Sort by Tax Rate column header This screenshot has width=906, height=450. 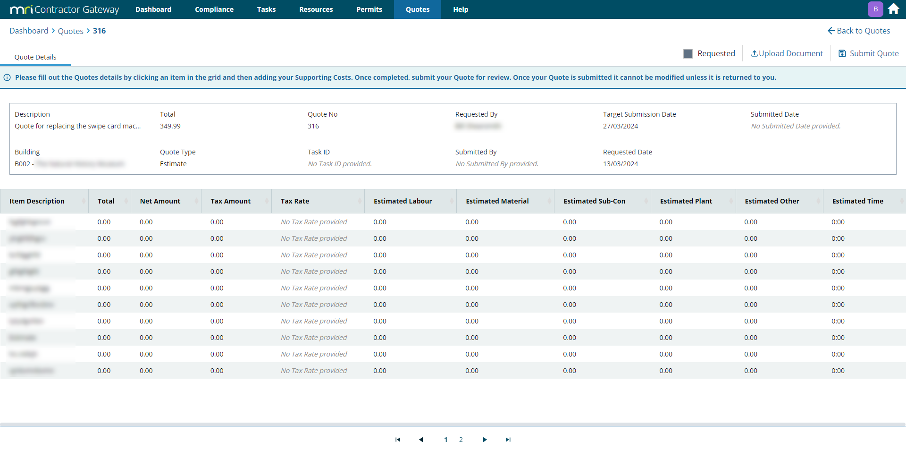pos(295,201)
